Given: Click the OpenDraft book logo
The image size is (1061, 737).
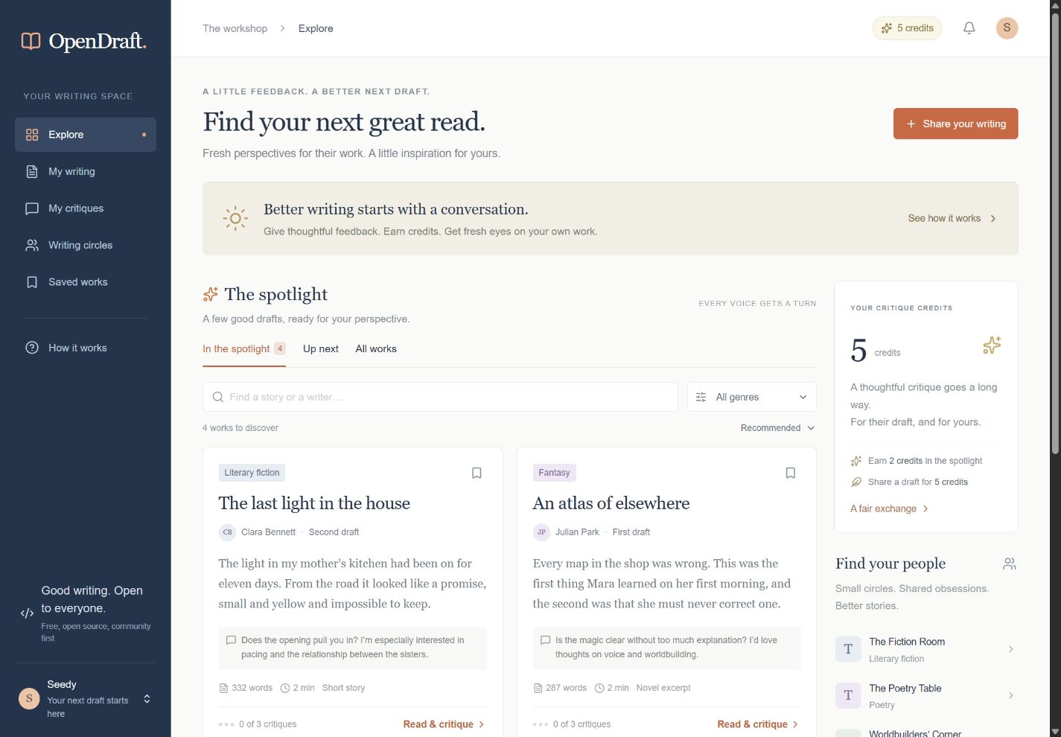Looking at the screenshot, I should [31, 41].
